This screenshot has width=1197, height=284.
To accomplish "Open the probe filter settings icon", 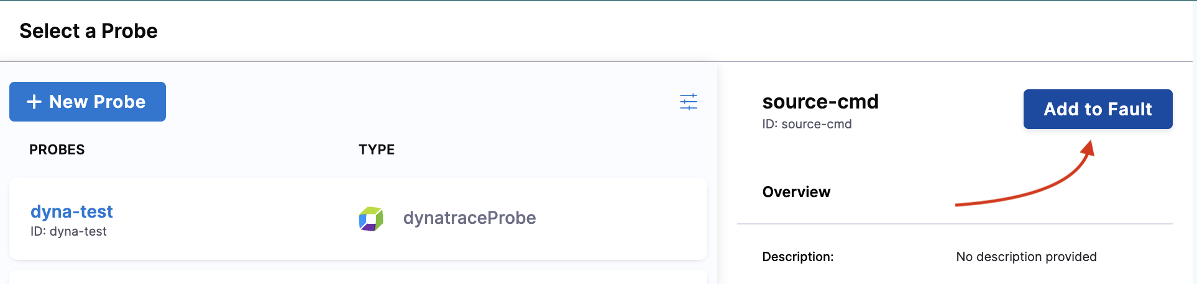I will pyautogui.click(x=689, y=102).
